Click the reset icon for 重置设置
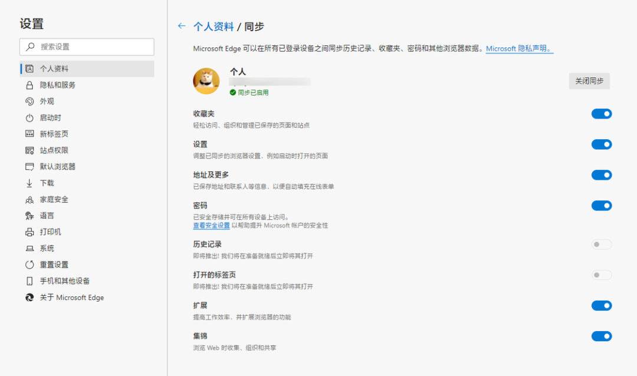Image resolution: width=637 pixels, height=376 pixels. point(29,265)
